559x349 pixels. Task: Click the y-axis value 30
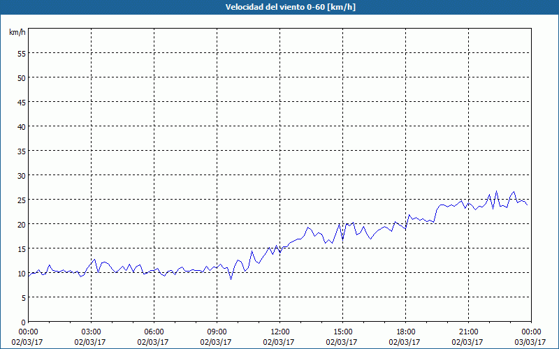[22, 176]
